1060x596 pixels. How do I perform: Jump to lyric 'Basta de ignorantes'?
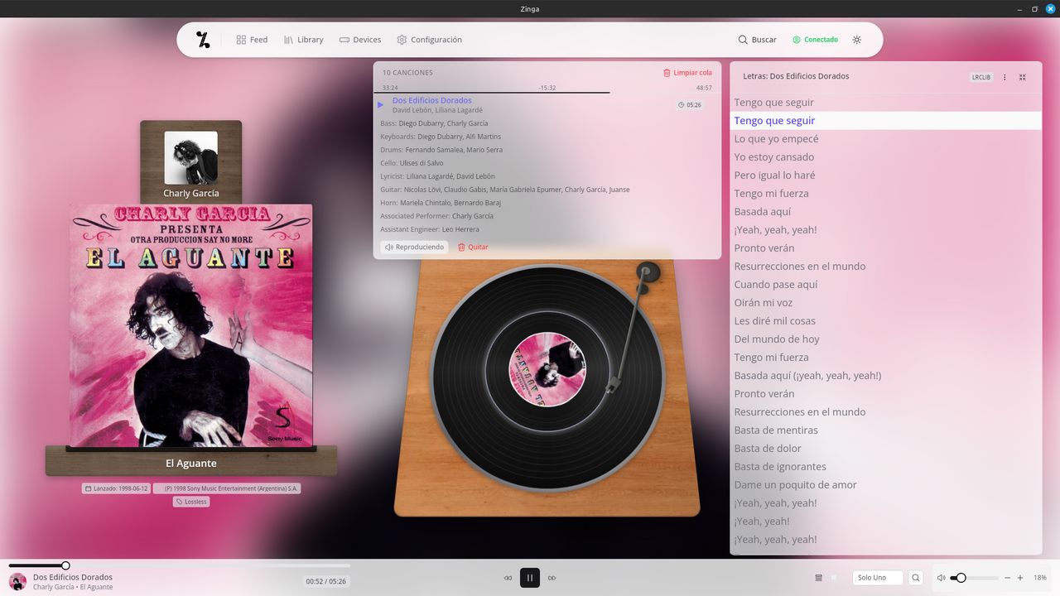[x=886, y=467]
